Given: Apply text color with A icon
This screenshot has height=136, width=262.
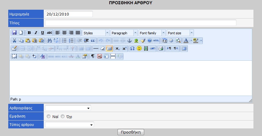Looking at the screenshot, I should (x=186, y=40).
